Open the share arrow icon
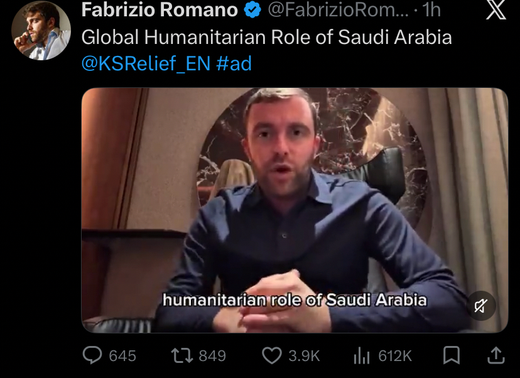 tap(496, 355)
